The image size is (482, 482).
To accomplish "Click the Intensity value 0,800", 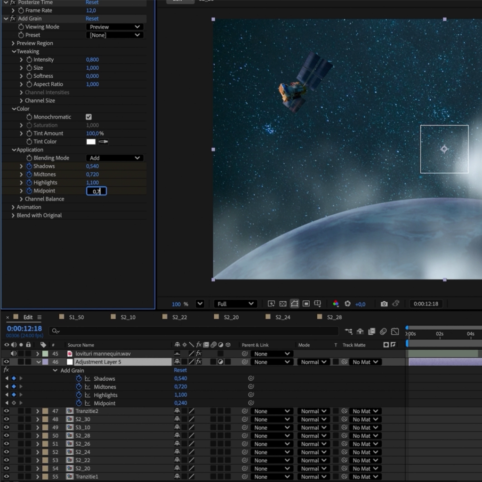I will click(x=92, y=60).
